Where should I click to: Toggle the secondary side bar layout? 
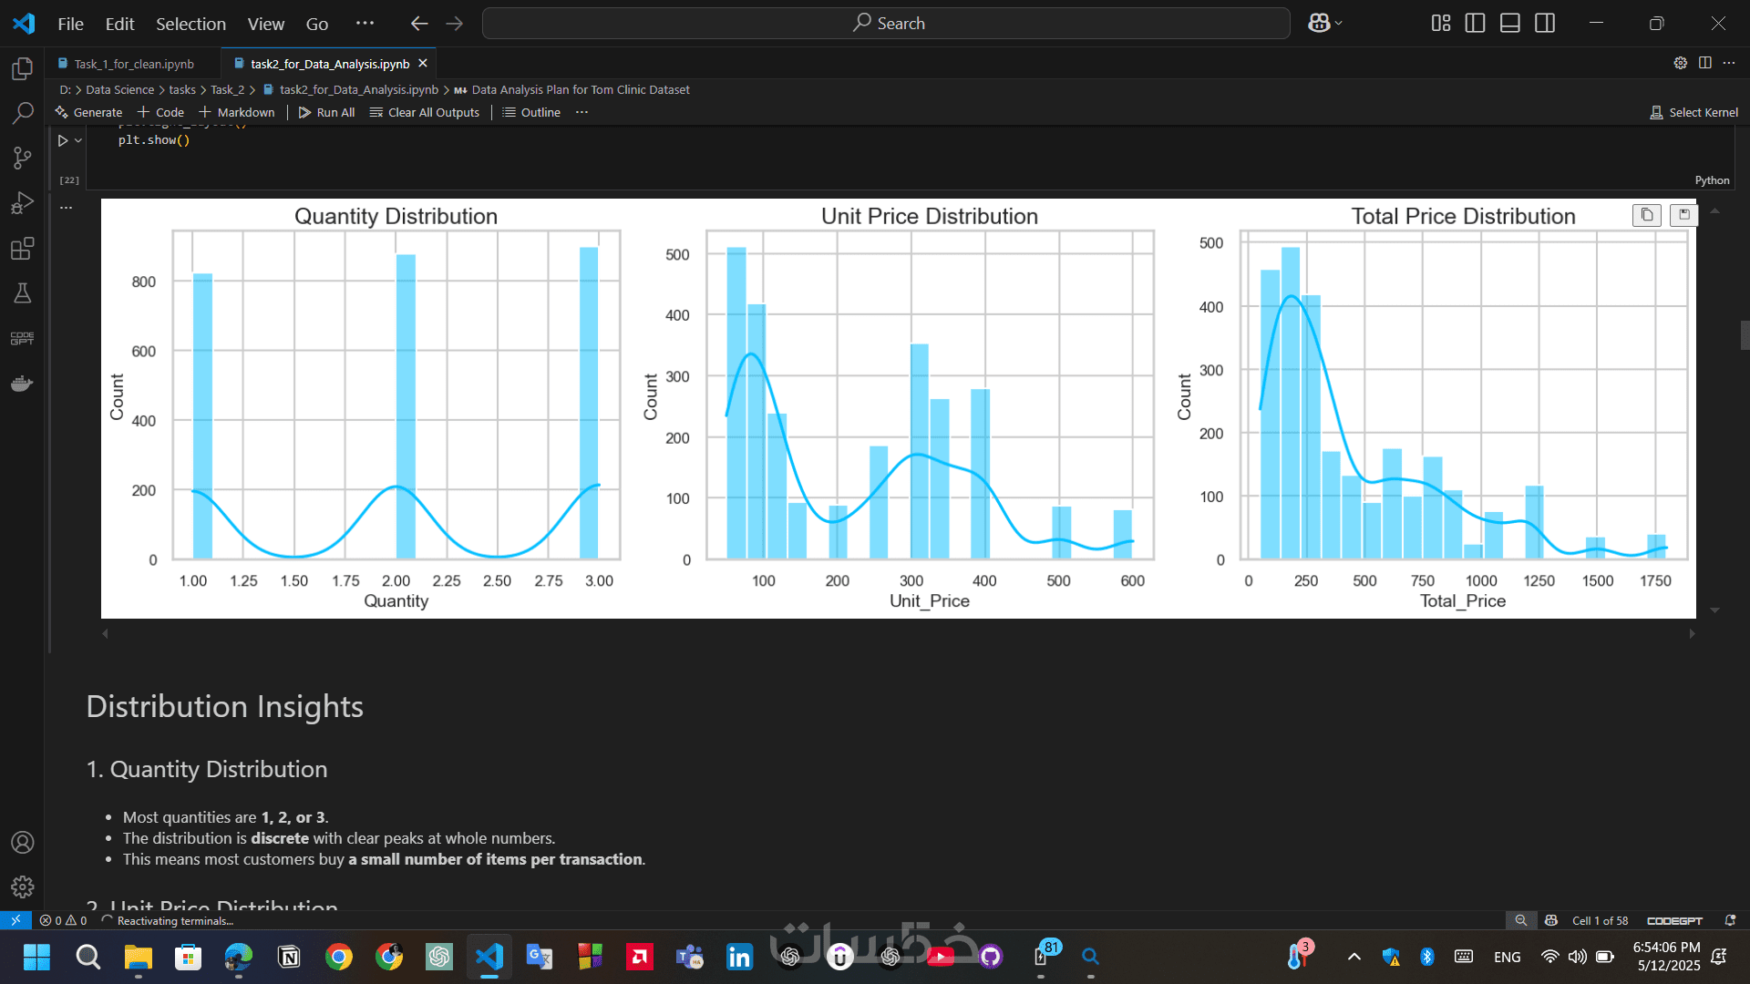(x=1545, y=24)
